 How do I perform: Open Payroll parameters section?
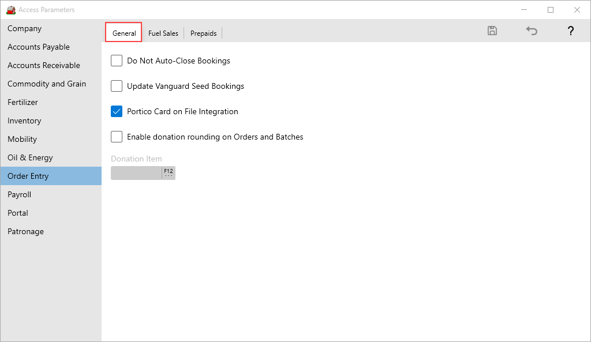[20, 194]
